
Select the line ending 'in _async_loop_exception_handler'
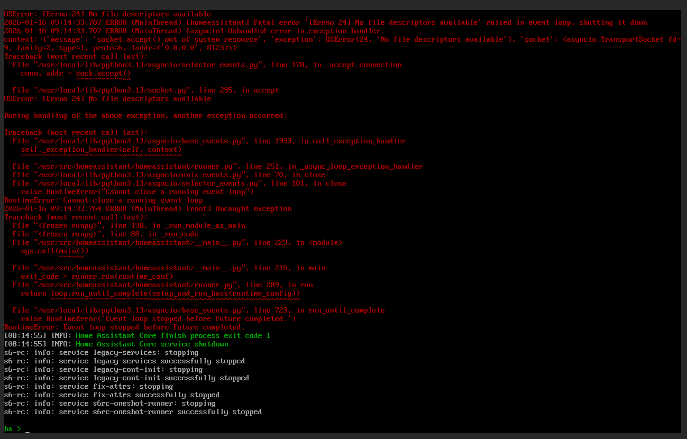pos(217,167)
